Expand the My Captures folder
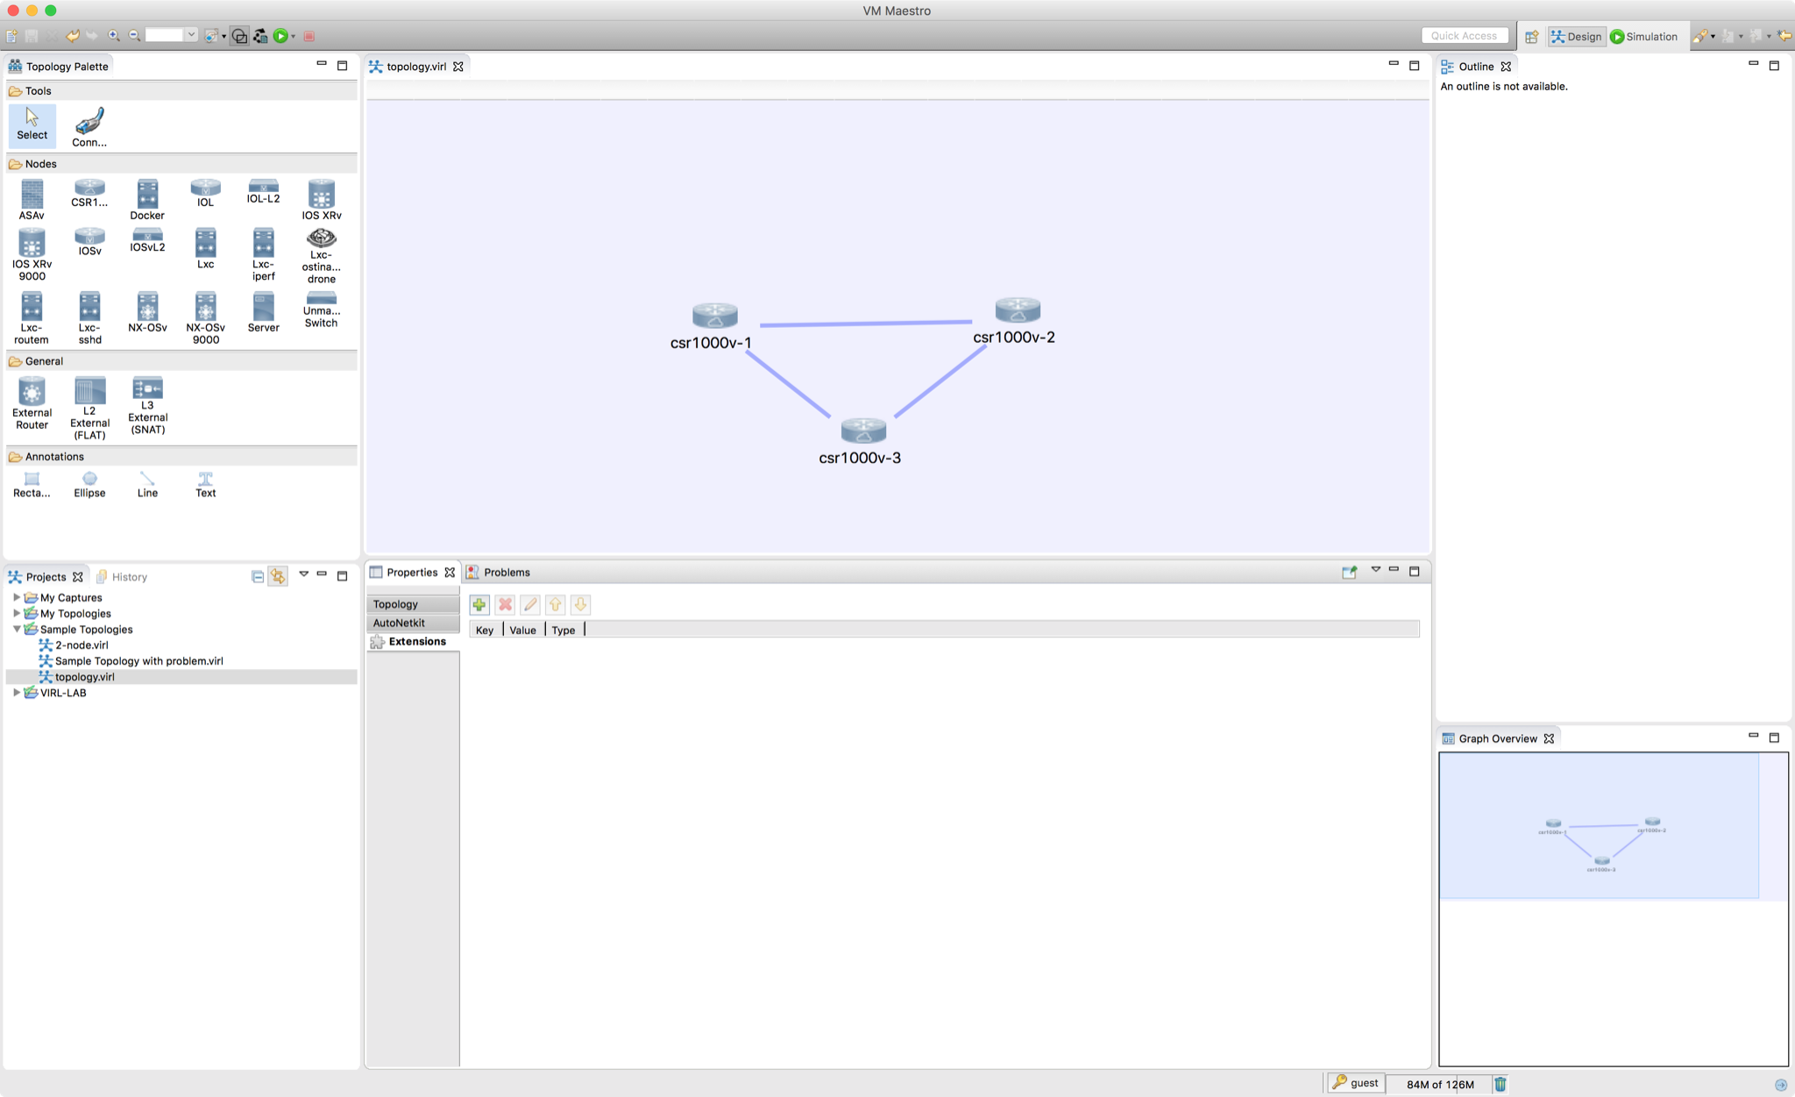1795x1097 pixels. [x=17, y=597]
